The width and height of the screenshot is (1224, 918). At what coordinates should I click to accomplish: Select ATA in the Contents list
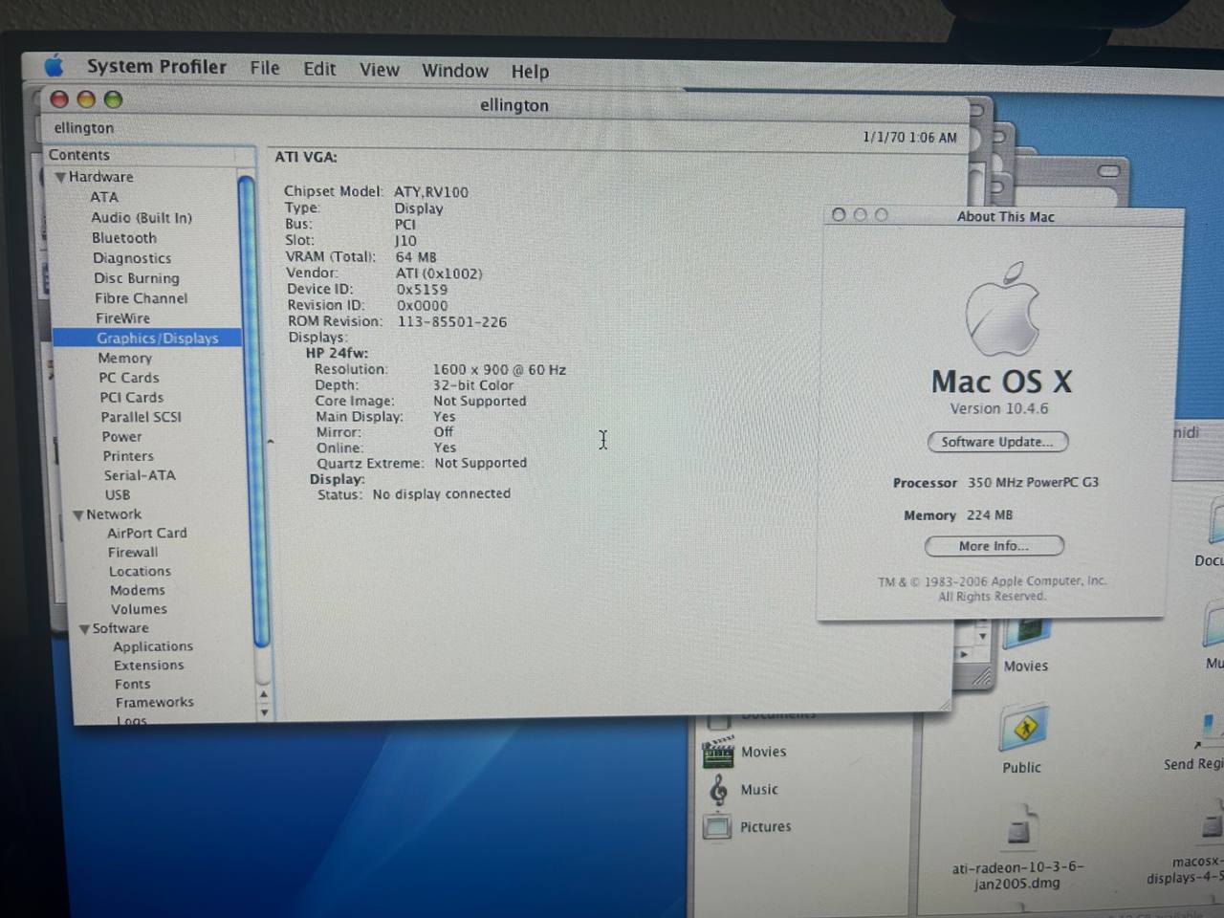(104, 197)
